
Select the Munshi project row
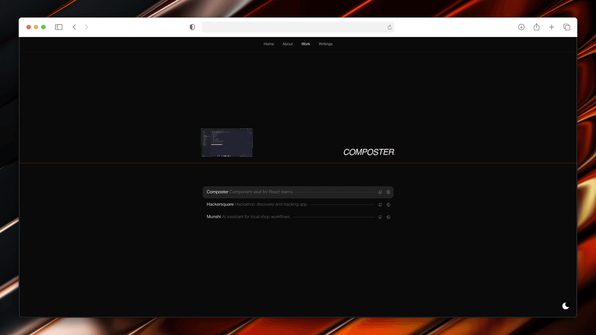[298, 217]
